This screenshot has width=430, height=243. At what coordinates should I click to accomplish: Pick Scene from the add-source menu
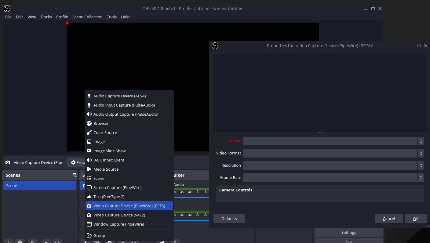[x=129, y=178]
